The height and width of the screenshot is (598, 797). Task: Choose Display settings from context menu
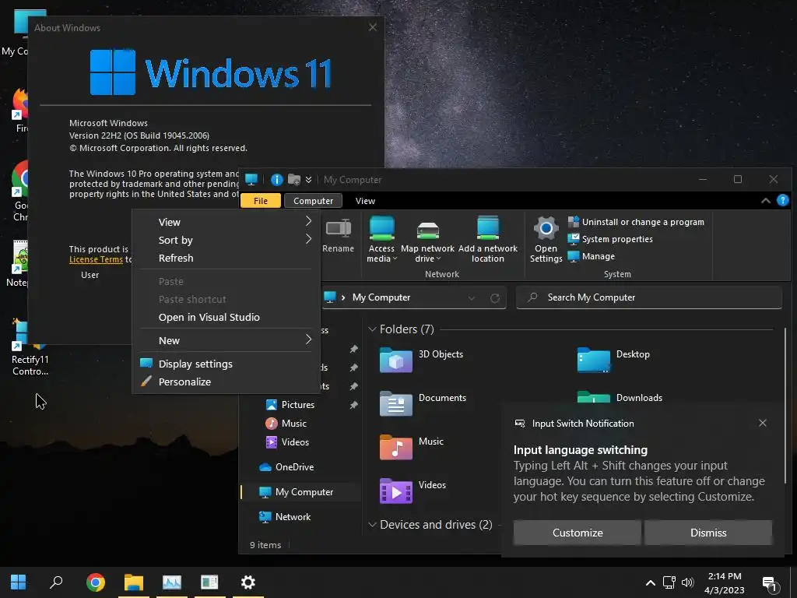coord(226,364)
